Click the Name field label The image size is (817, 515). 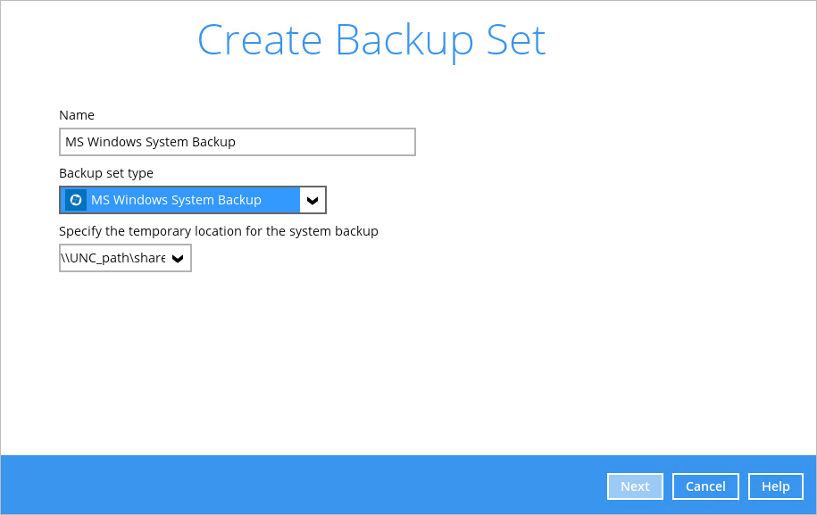[77, 115]
